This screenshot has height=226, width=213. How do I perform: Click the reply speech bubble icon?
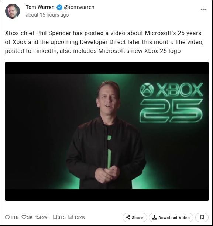click(x=7, y=217)
